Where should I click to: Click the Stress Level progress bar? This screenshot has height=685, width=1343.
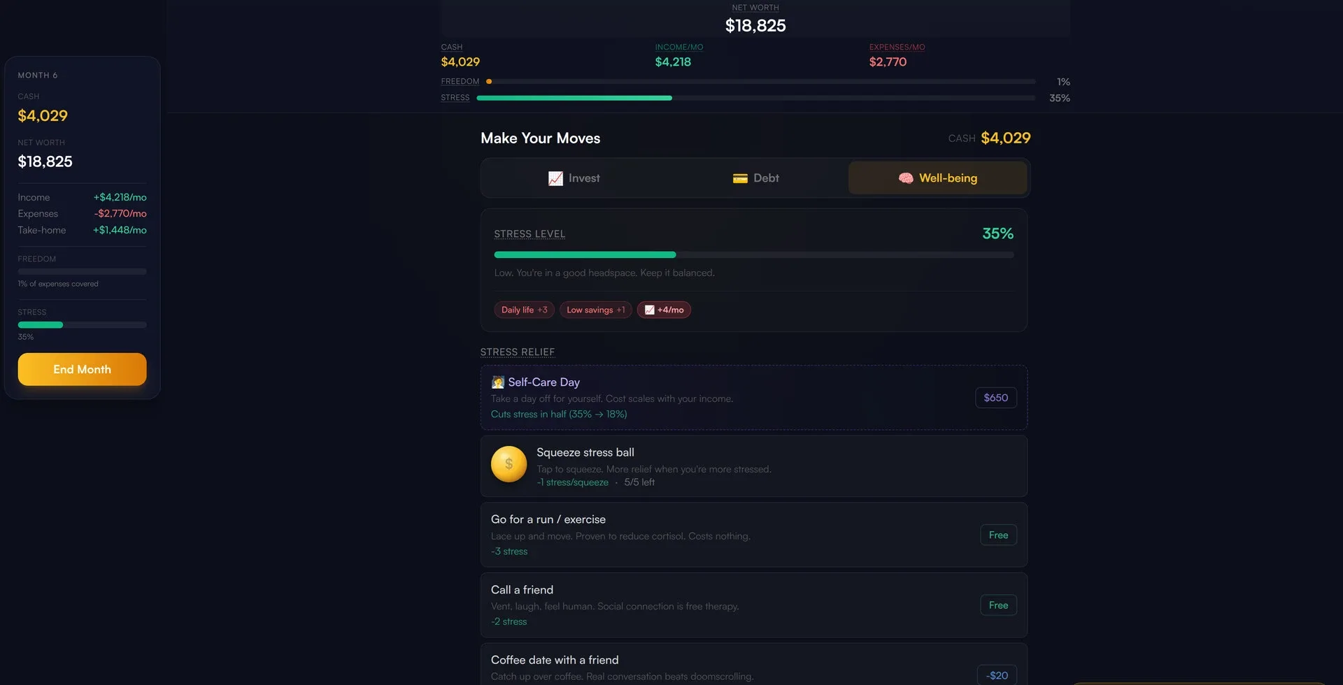753,255
